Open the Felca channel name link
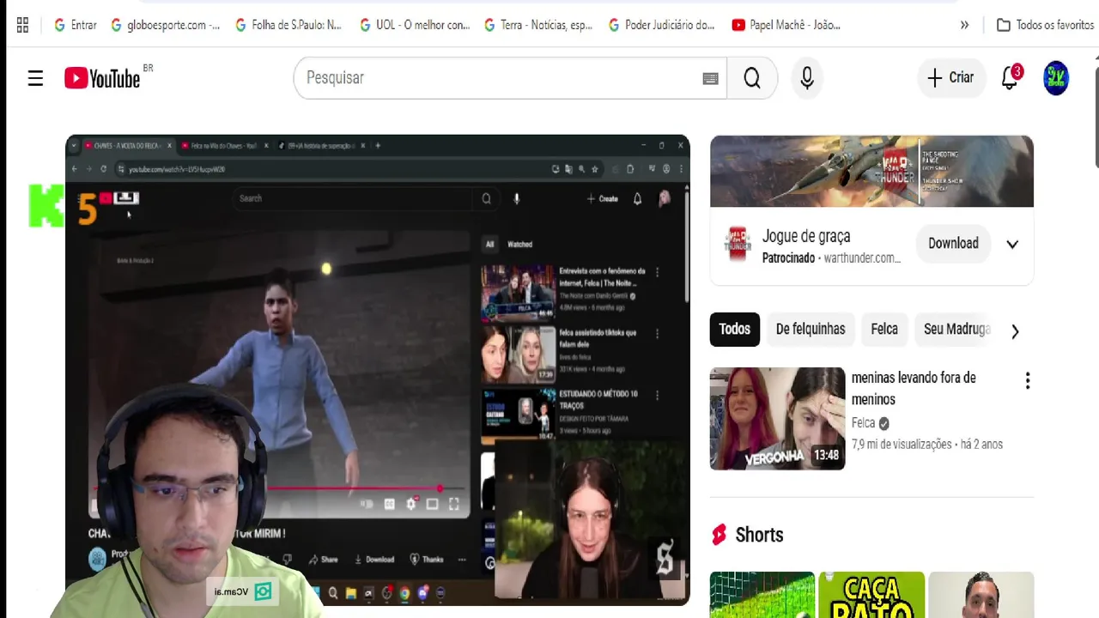This screenshot has width=1099, height=618. tap(863, 423)
